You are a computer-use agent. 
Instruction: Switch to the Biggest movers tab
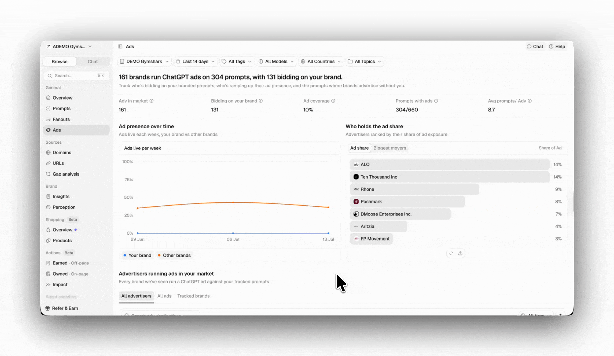tap(390, 148)
